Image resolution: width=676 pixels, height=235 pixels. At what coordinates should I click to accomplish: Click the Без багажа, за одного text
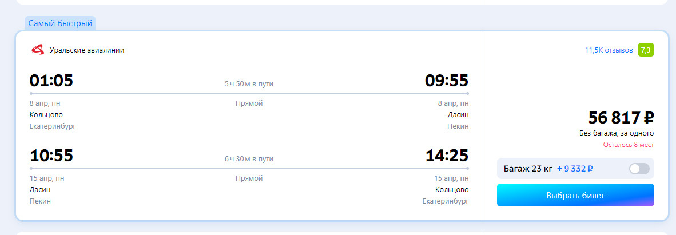click(617, 133)
